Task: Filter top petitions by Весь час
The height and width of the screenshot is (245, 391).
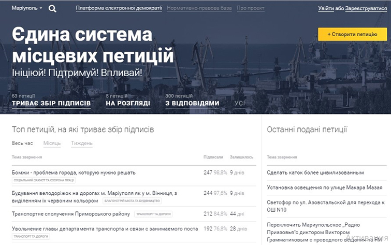Action: 22,143
